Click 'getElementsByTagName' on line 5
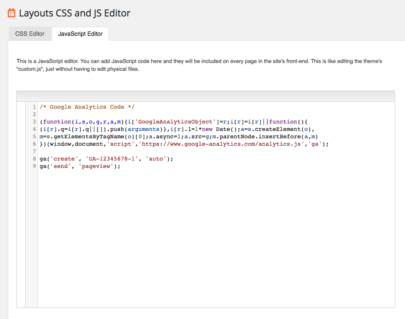The image size is (405, 319). click(89, 137)
